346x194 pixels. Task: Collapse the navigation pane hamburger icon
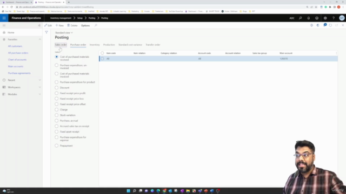(4, 25)
